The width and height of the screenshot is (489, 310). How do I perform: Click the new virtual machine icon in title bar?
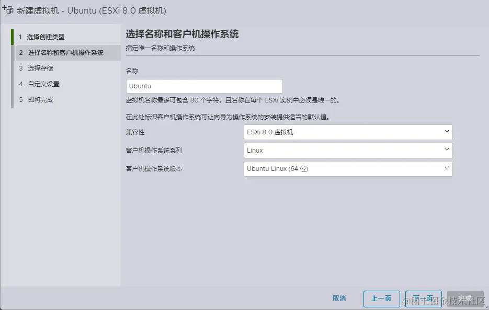point(7,9)
